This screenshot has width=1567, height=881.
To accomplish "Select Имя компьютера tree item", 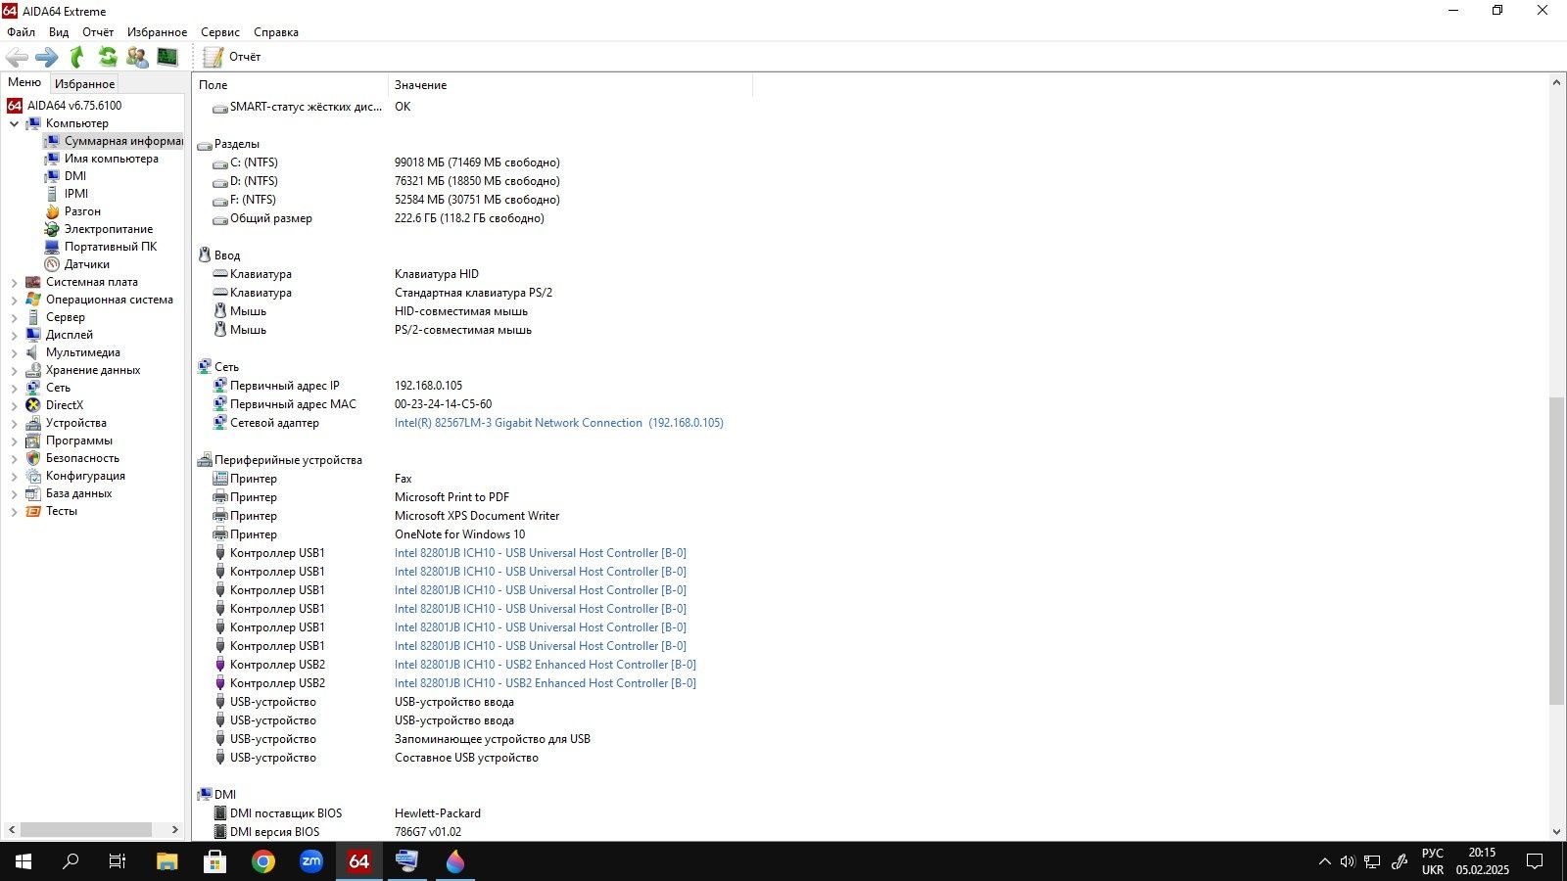I will coord(111,159).
